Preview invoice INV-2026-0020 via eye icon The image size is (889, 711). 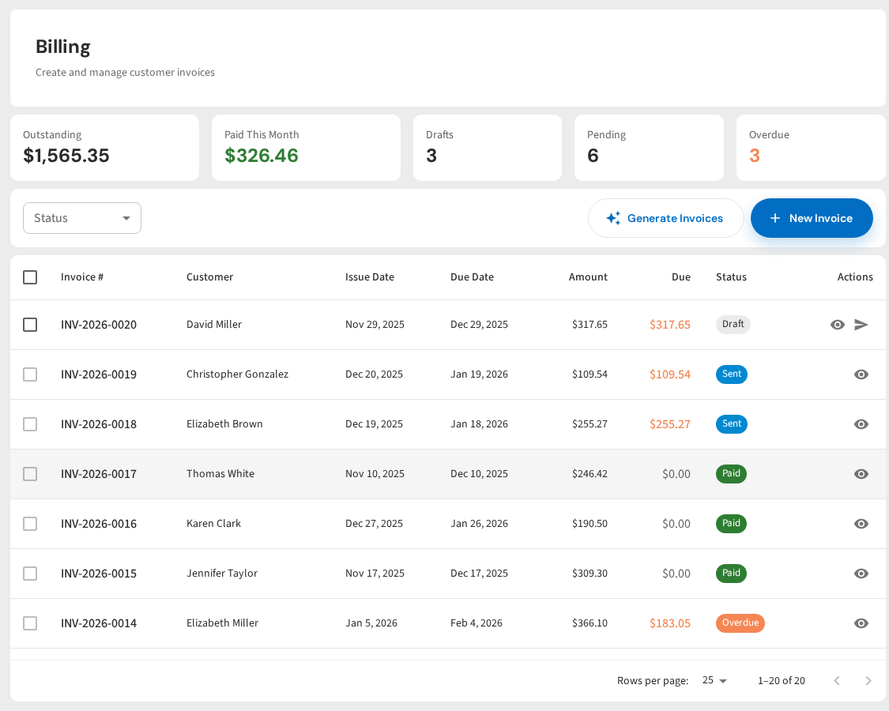click(837, 325)
